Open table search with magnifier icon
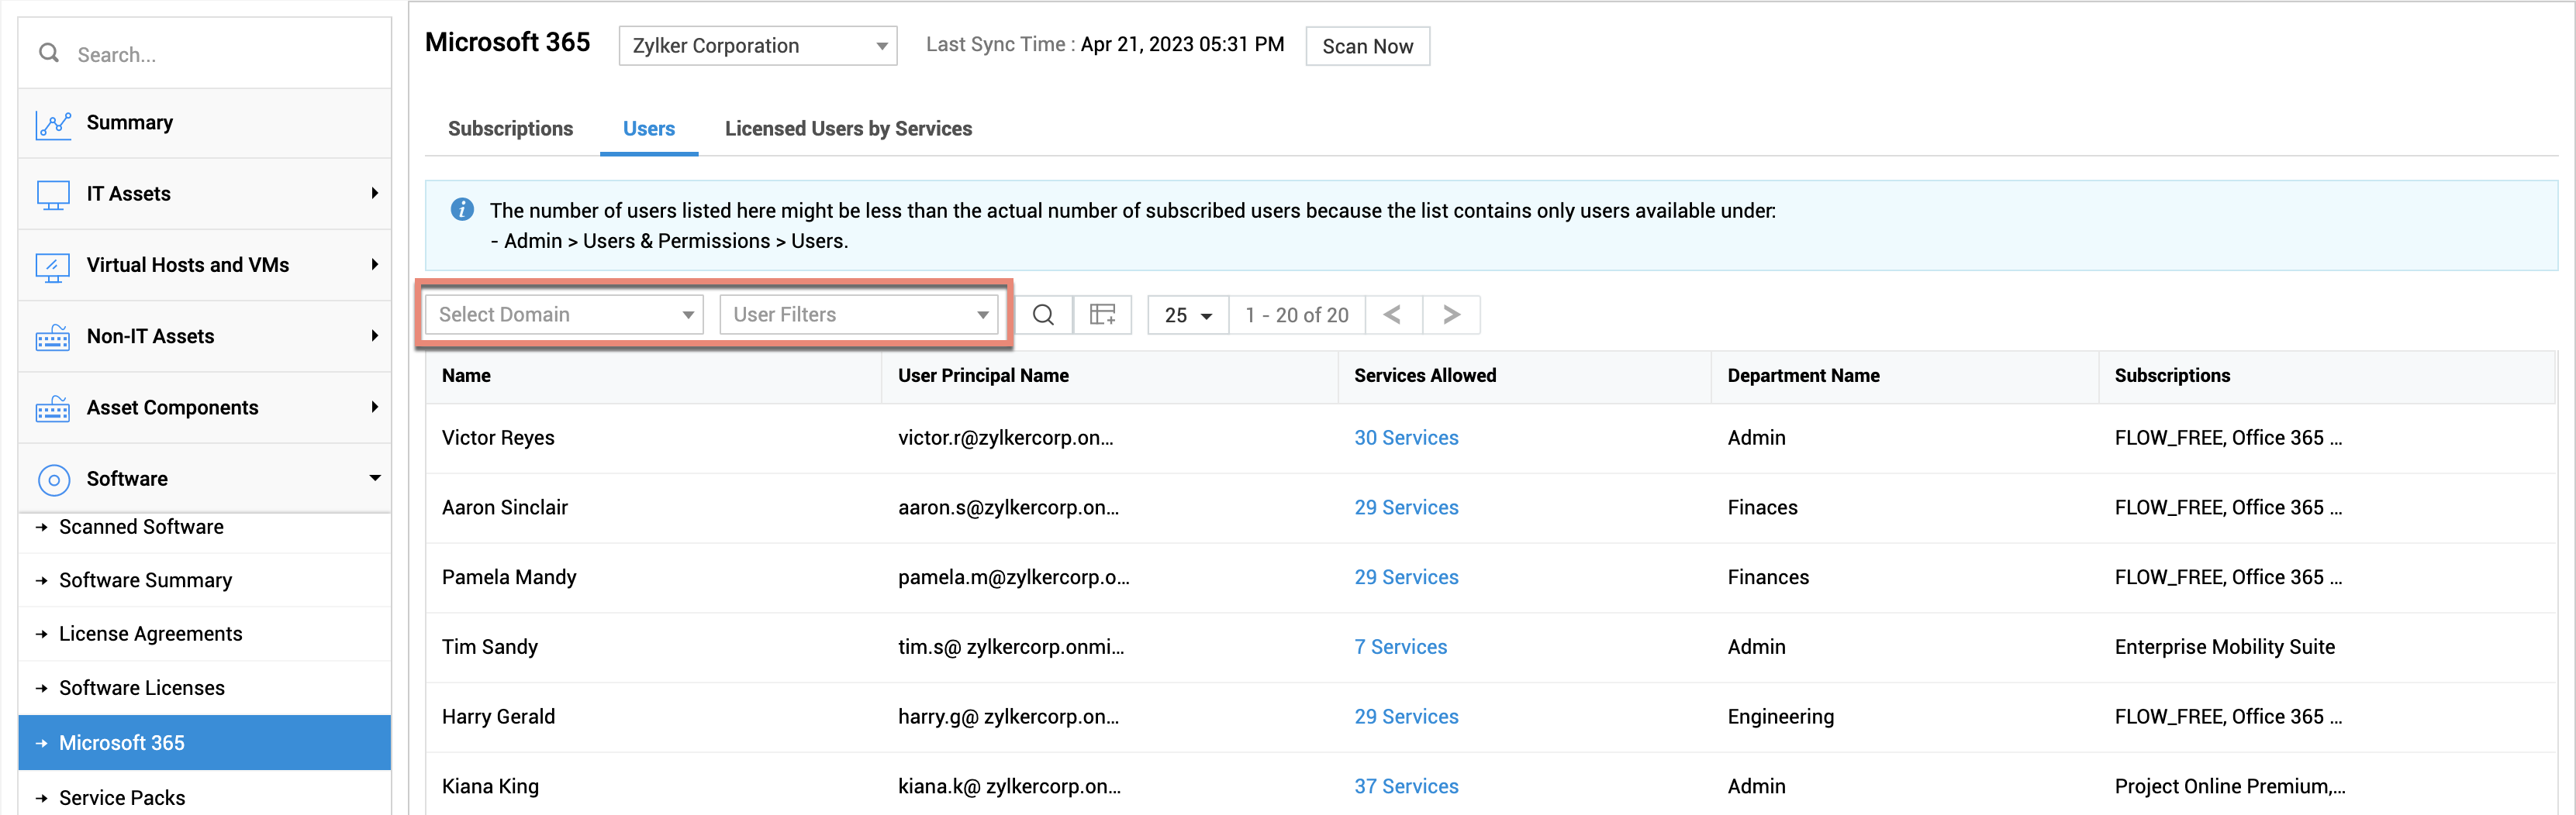 (x=1043, y=315)
